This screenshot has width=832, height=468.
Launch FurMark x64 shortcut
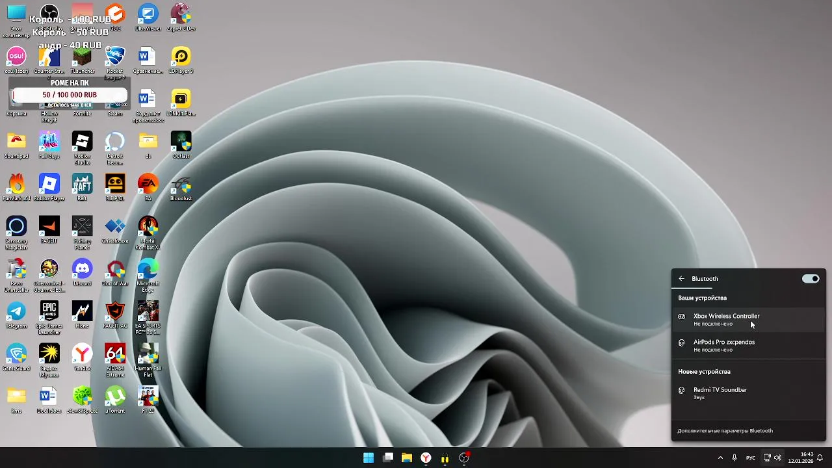point(16,187)
